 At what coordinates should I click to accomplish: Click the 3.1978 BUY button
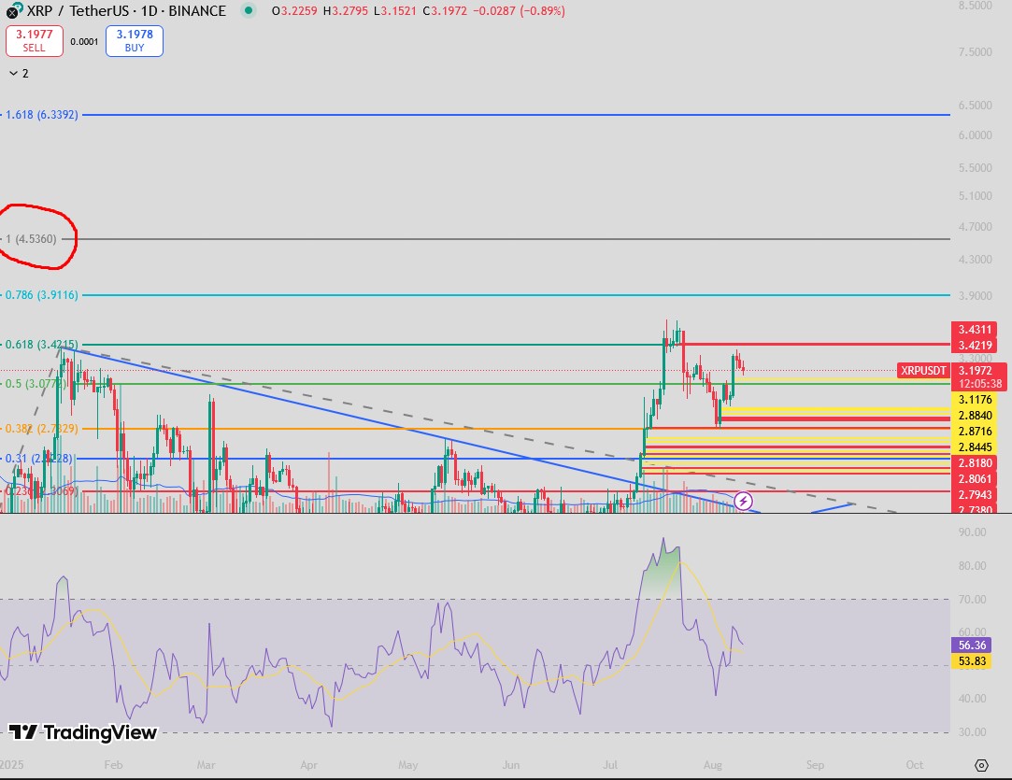coord(135,41)
